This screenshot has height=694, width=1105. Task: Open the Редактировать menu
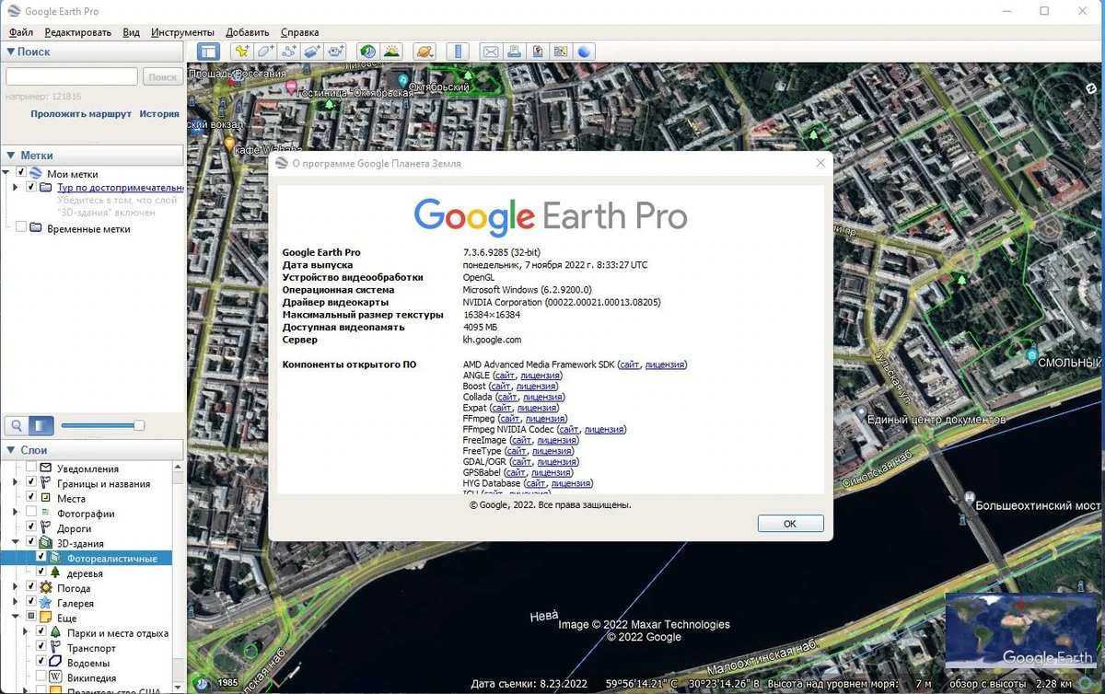coord(78,32)
